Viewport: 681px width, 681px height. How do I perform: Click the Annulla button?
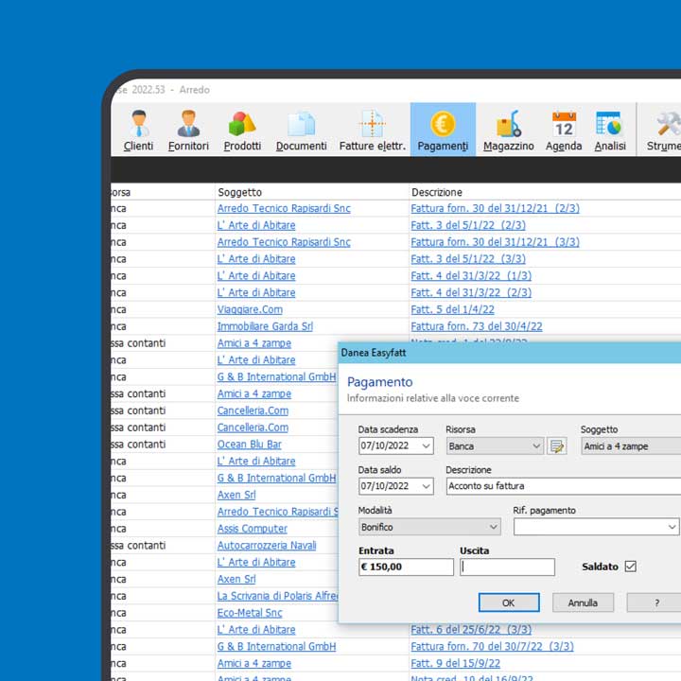click(x=583, y=602)
